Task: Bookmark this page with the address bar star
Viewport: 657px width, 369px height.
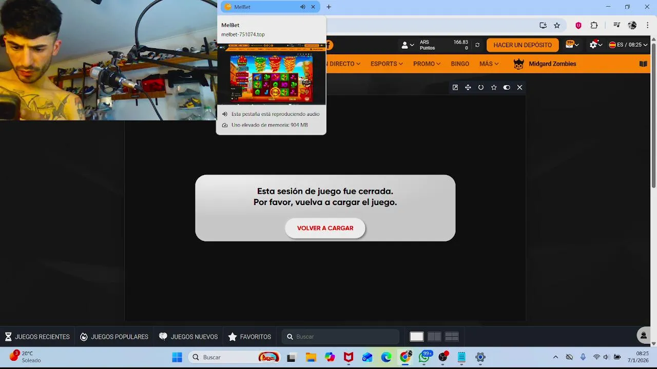Action: [557, 25]
